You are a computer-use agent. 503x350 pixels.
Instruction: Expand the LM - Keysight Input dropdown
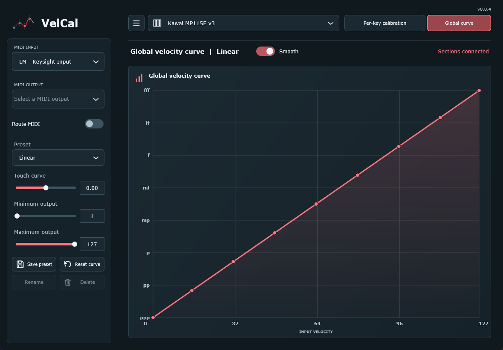coord(58,61)
